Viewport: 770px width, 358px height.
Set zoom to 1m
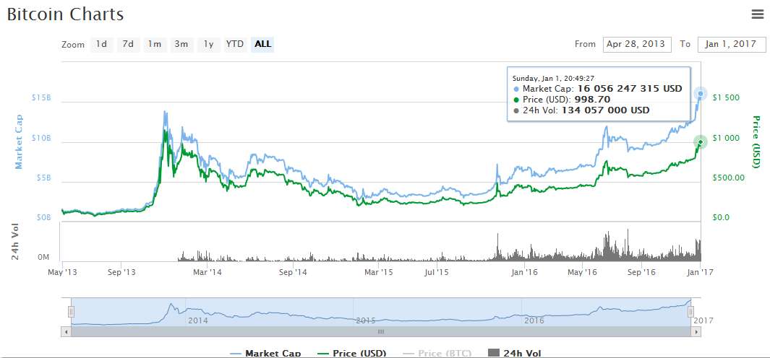[x=155, y=44]
